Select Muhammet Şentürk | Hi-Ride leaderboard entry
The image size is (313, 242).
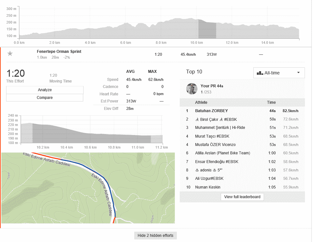click(x=220, y=128)
